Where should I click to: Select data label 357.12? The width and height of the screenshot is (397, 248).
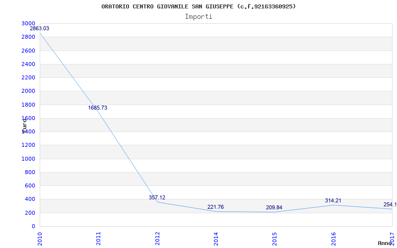pyautogui.click(x=157, y=197)
